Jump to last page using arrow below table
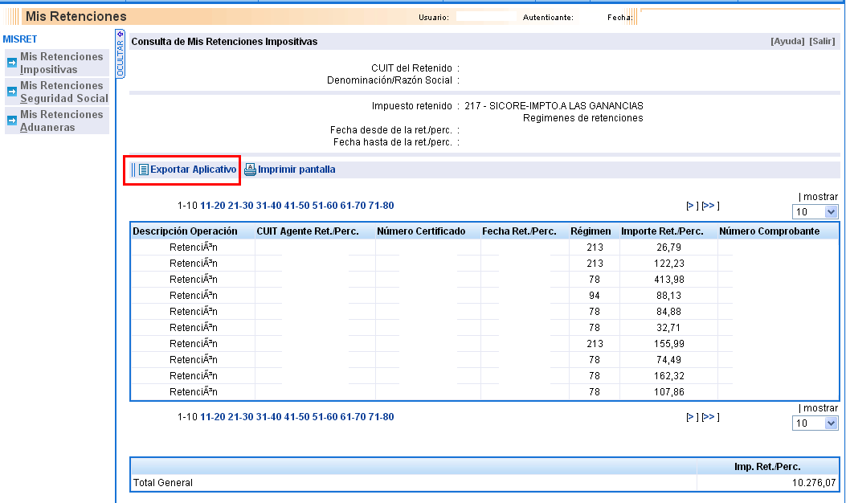The image size is (846, 503). [x=709, y=418]
